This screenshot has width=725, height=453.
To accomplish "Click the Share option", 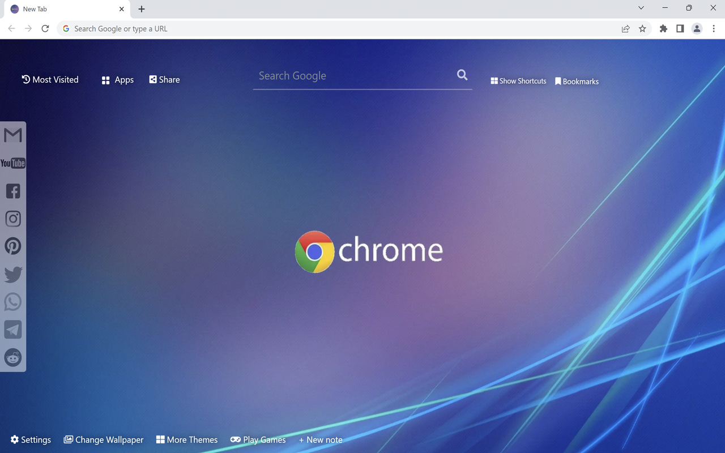I will [164, 80].
